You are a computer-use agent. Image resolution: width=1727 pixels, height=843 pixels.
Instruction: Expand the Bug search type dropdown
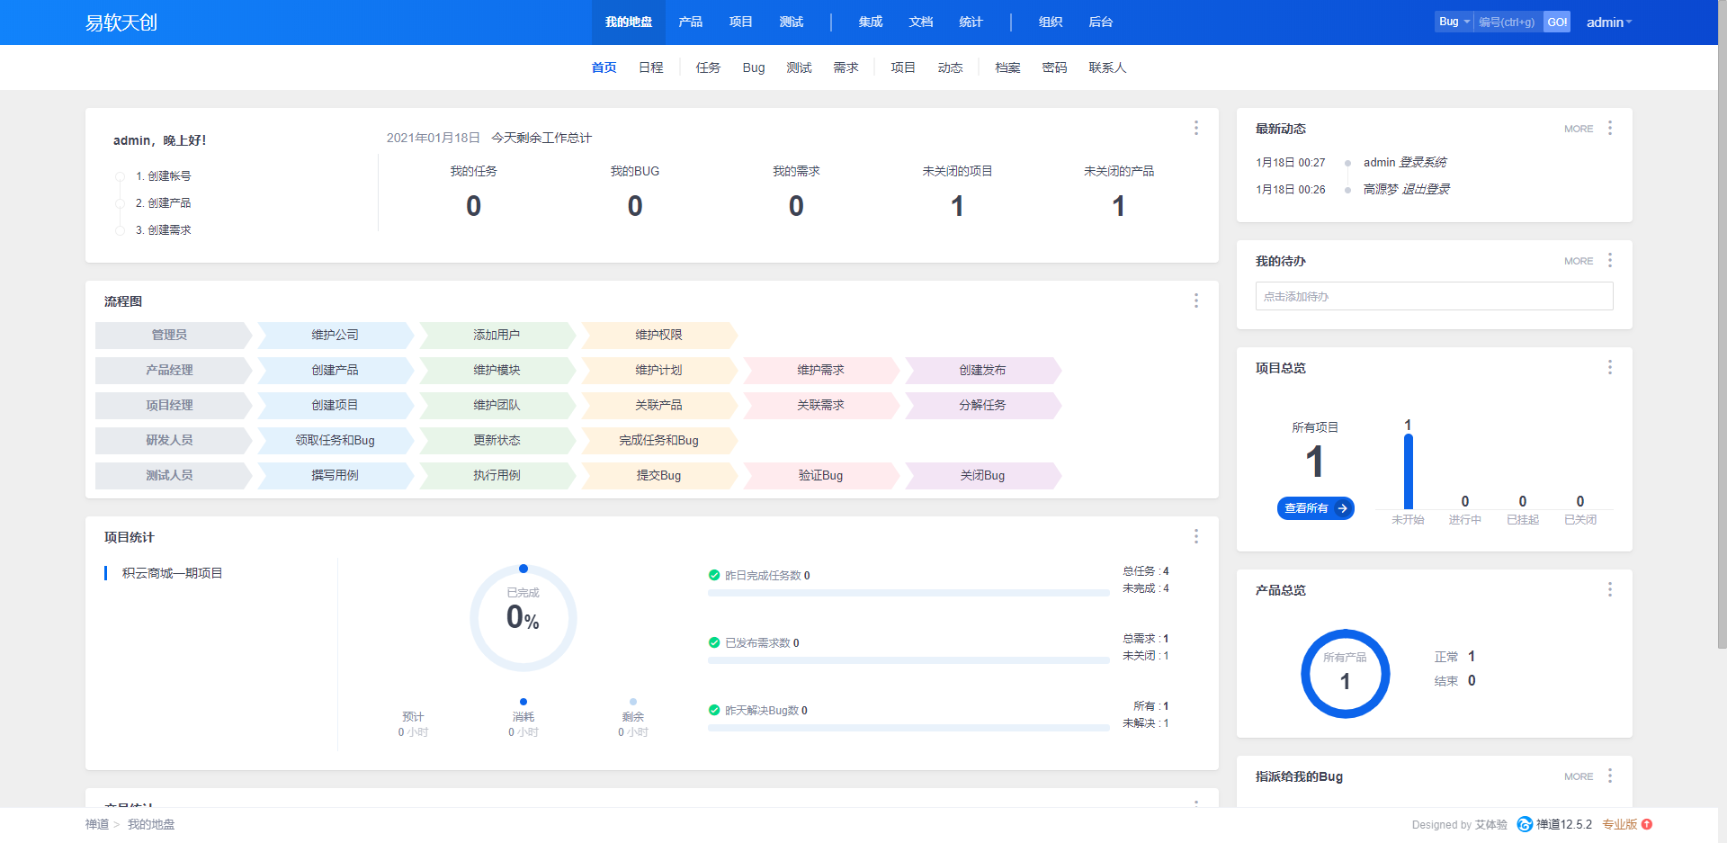(1454, 22)
